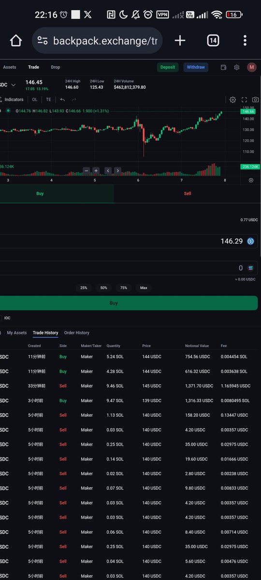Redo the chart action

tap(74, 100)
